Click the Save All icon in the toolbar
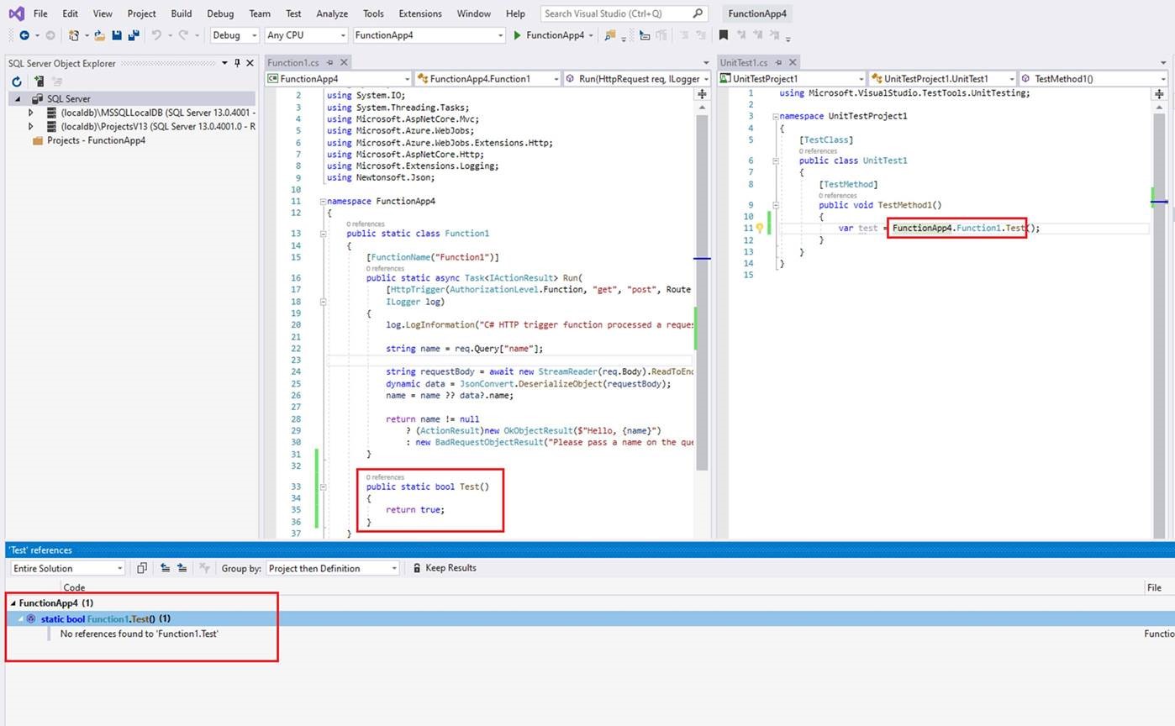The height and width of the screenshot is (726, 1175). click(x=134, y=34)
